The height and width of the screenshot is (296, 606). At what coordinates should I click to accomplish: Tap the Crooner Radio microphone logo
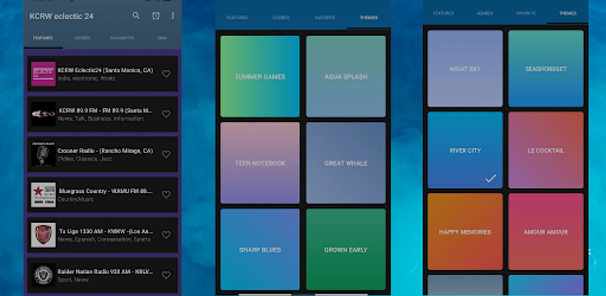click(43, 154)
